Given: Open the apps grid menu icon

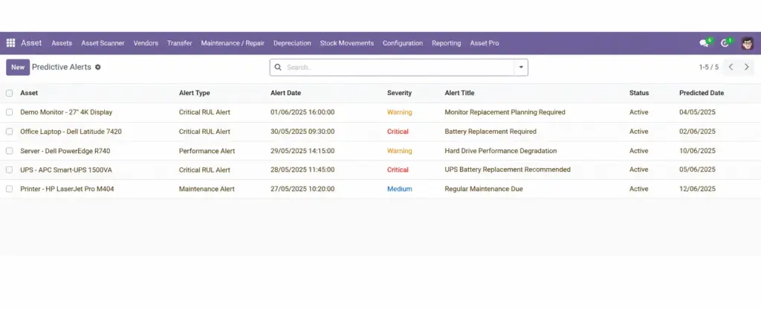Looking at the screenshot, I should pyautogui.click(x=10, y=43).
